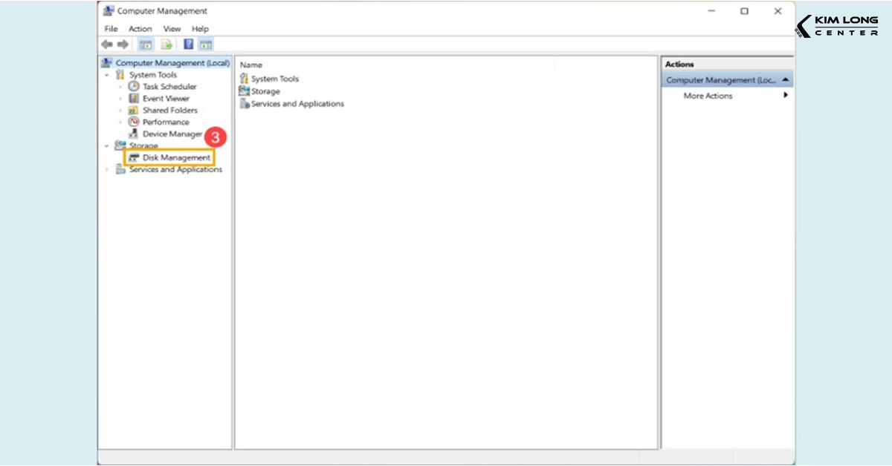Open the More Actions submenu
Viewport: 892px width, 466px height.
click(x=708, y=96)
